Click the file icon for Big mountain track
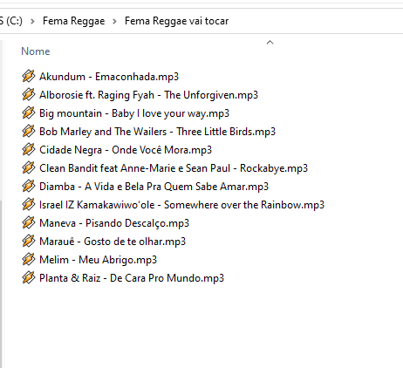Image resolution: width=403 pixels, height=368 pixels. [x=28, y=113]
